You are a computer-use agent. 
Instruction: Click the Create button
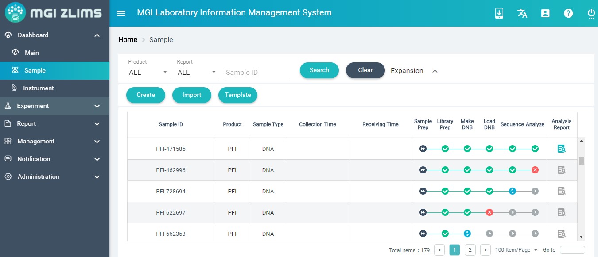(x=146, y=95)
